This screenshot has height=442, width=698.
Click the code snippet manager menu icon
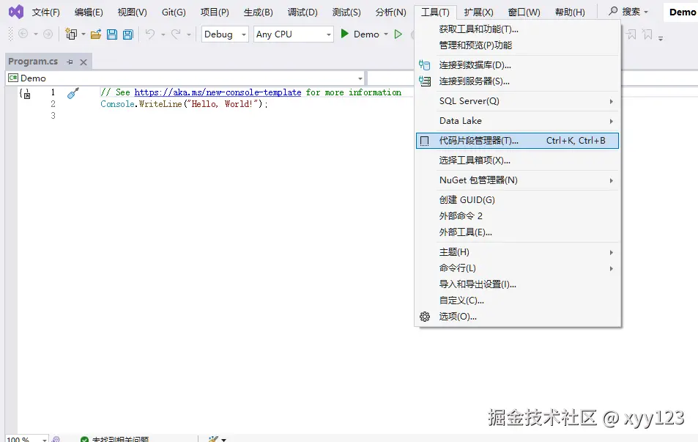click(425, 141)
